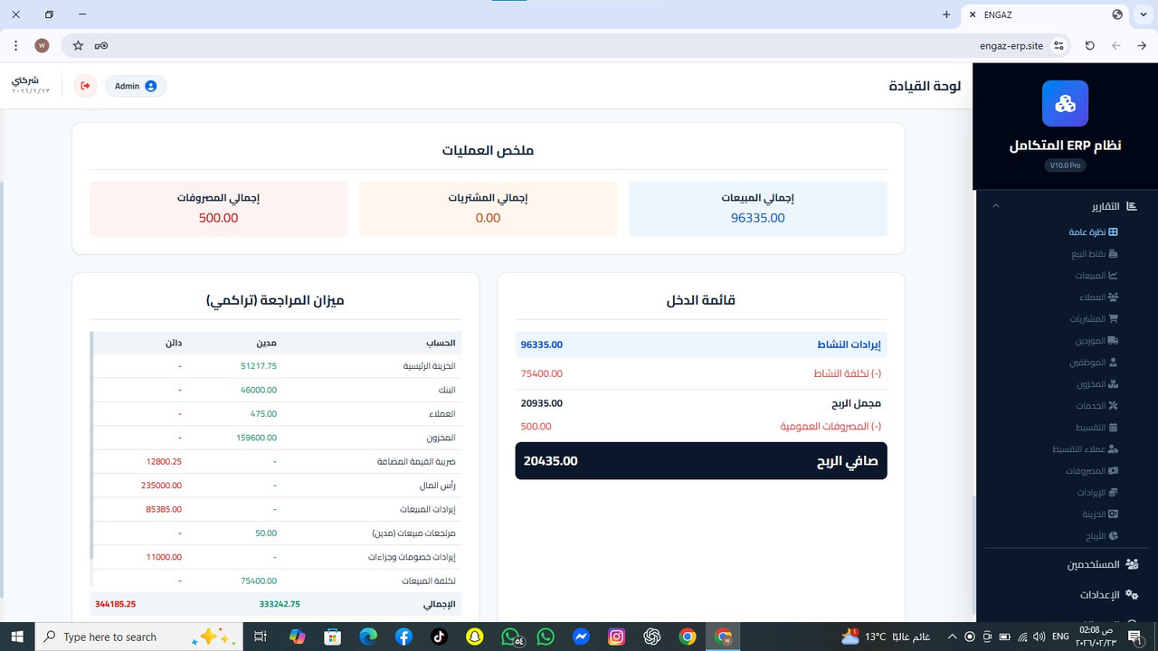1158x651 pixels.
Task: Click the Admin account button
Action: click(x=135, y=86)
